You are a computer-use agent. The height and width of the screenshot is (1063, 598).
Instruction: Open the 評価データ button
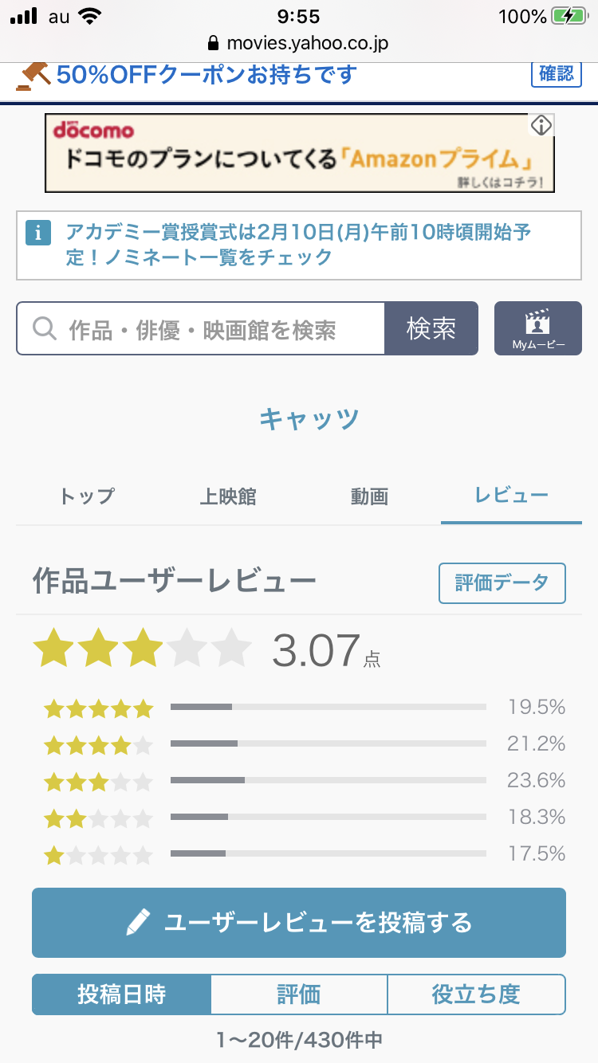point(502,583)
